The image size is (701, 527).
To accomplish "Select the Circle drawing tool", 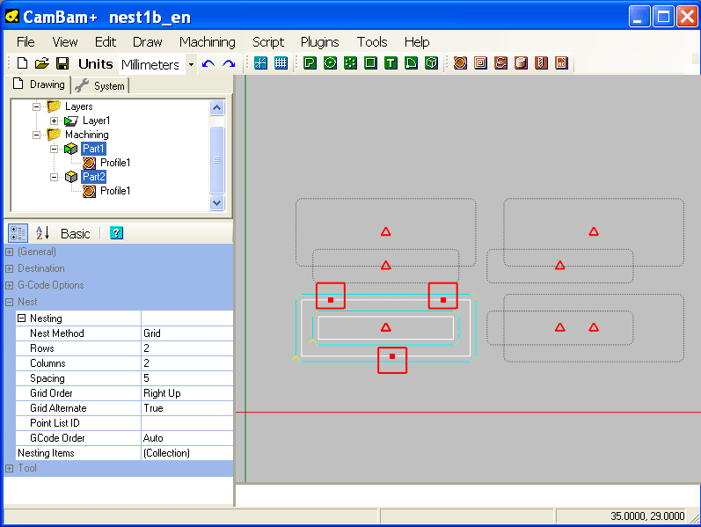I will point(330,62).
